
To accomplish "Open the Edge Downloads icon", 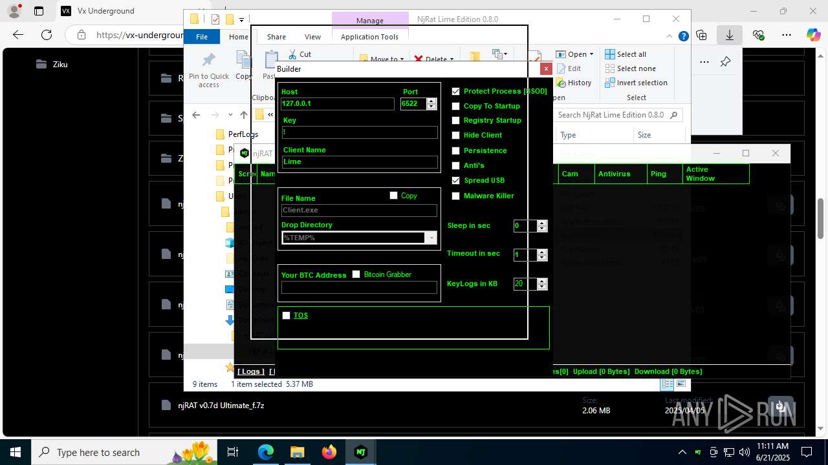I will pos(730,35).
